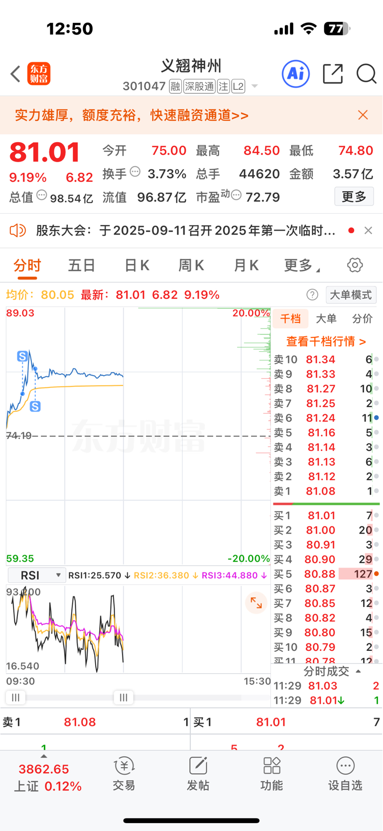
Task: Open the Ai assistant icon
Action: [x=296, y=74]
